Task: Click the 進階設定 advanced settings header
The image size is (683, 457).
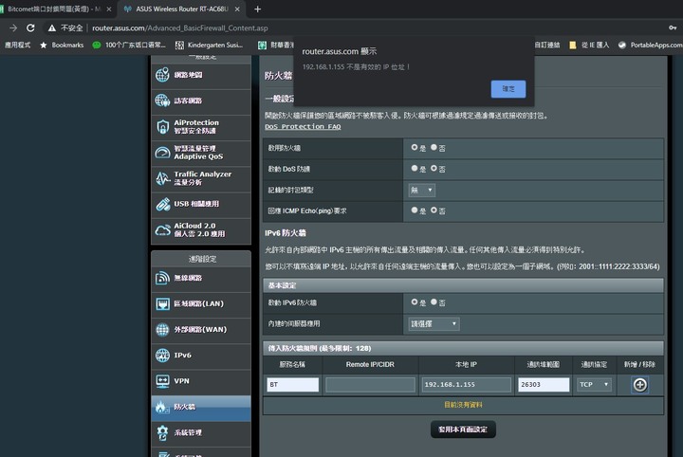Action: coord(202,259)
